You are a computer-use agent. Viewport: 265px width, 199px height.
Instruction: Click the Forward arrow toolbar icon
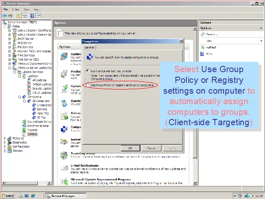(10, 16)
